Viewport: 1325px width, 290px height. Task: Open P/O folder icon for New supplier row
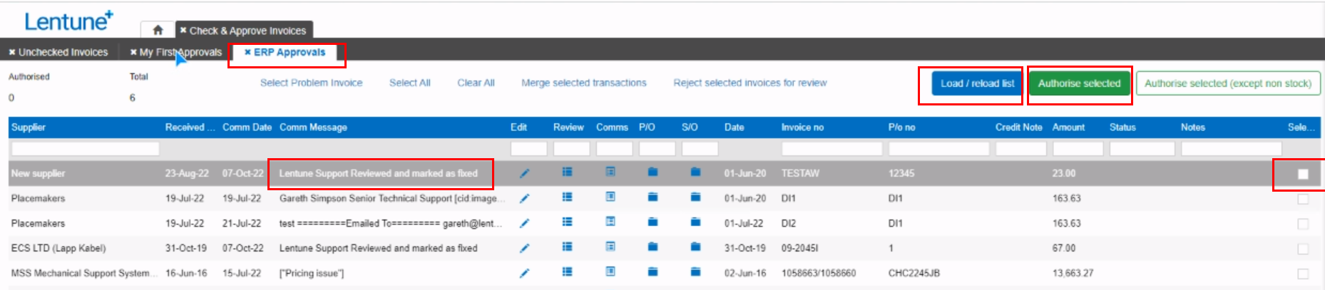click(653, 172)
